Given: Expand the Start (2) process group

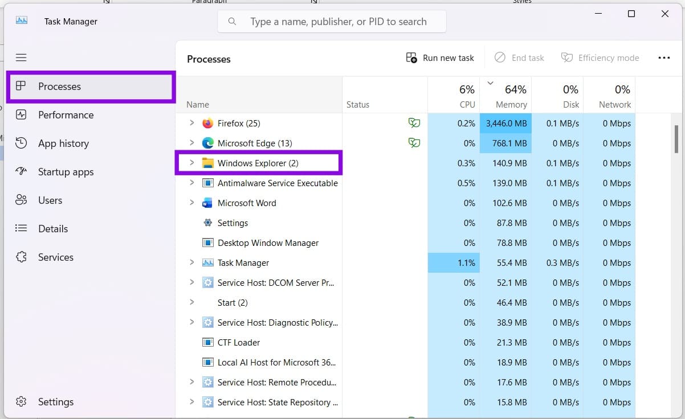Looking at the screenshot, I should [191, 302].
